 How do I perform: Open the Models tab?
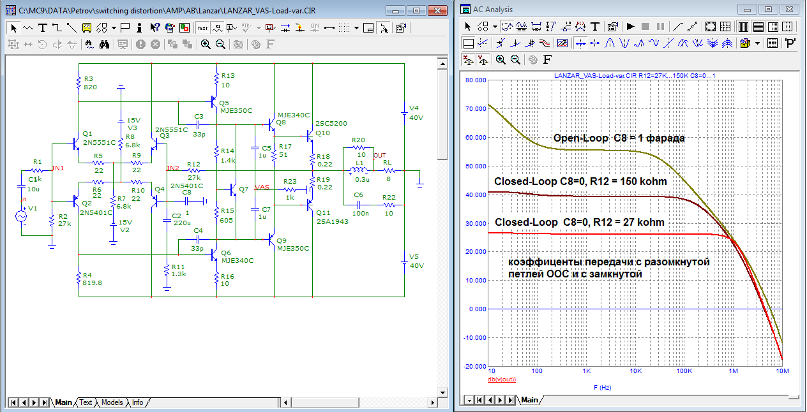(x=112, y=402)
